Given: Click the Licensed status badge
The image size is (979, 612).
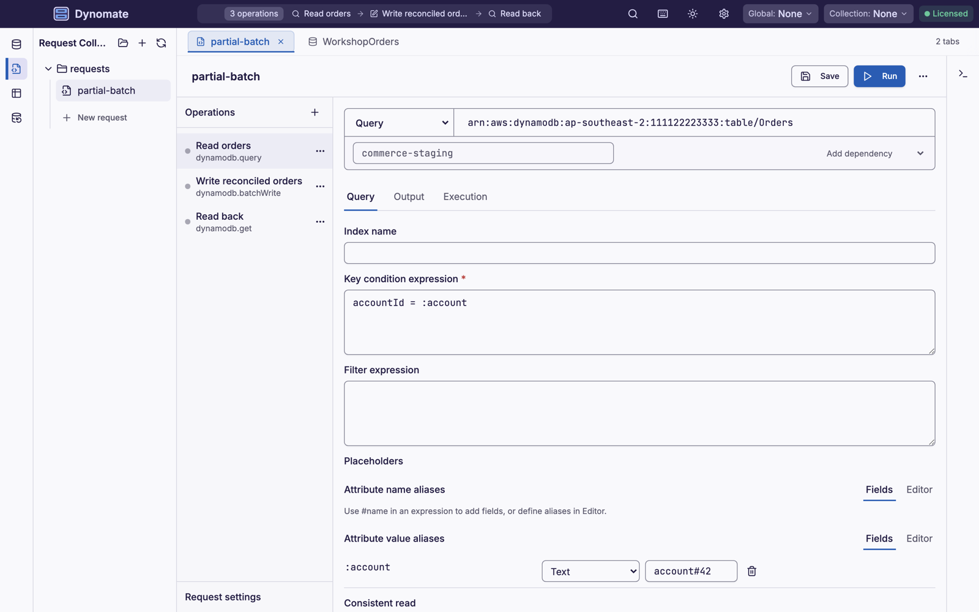Looking at the screenshot, I should (x=946, y=13).
